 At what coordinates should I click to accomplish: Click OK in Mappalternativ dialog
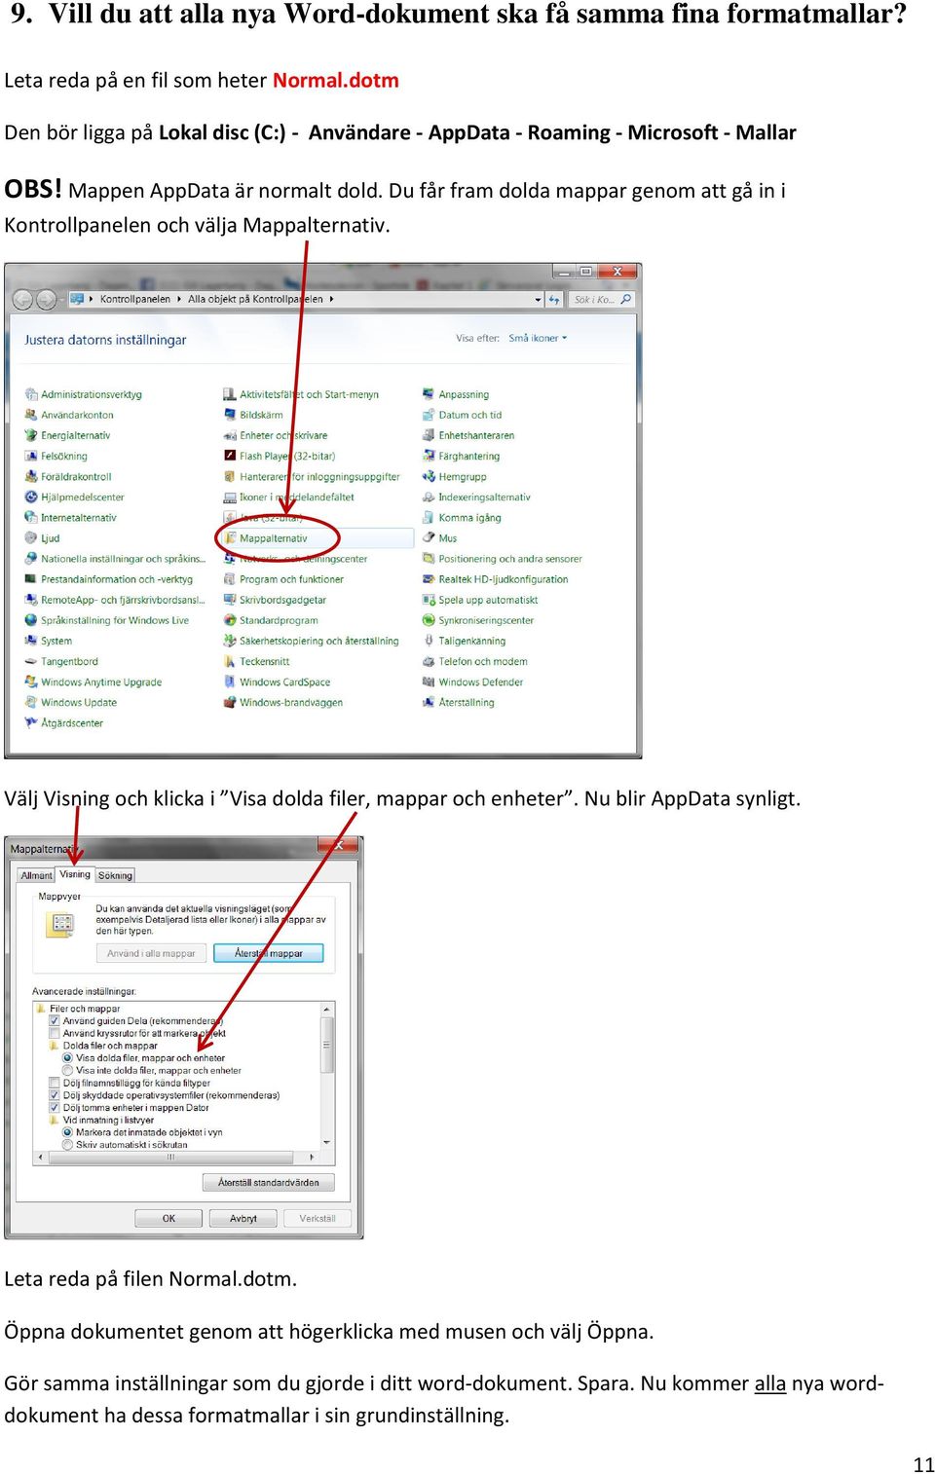[168, 1218]
